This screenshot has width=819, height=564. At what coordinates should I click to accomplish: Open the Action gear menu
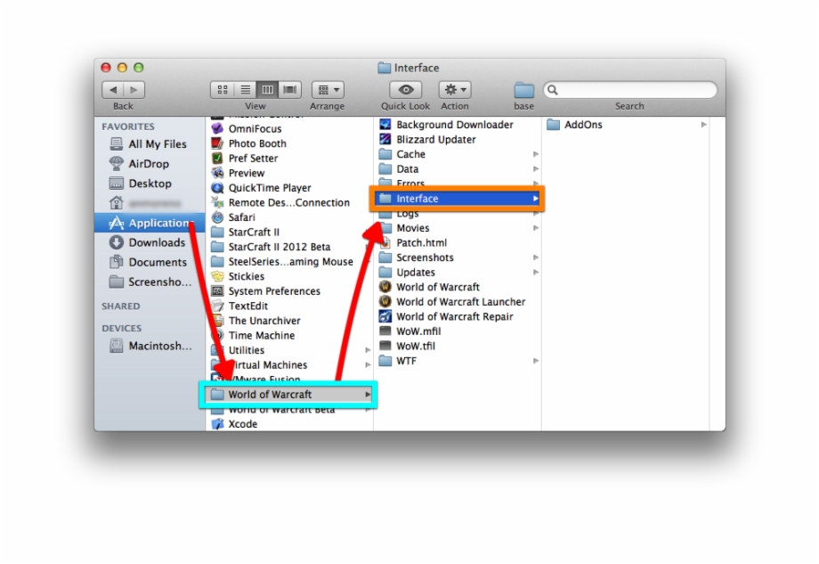(455, 90)
